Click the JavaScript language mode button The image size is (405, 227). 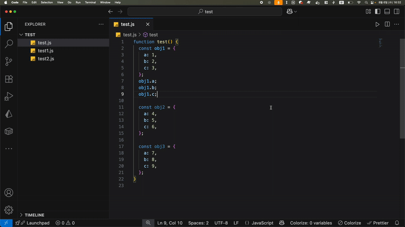[x=262, y=223]
